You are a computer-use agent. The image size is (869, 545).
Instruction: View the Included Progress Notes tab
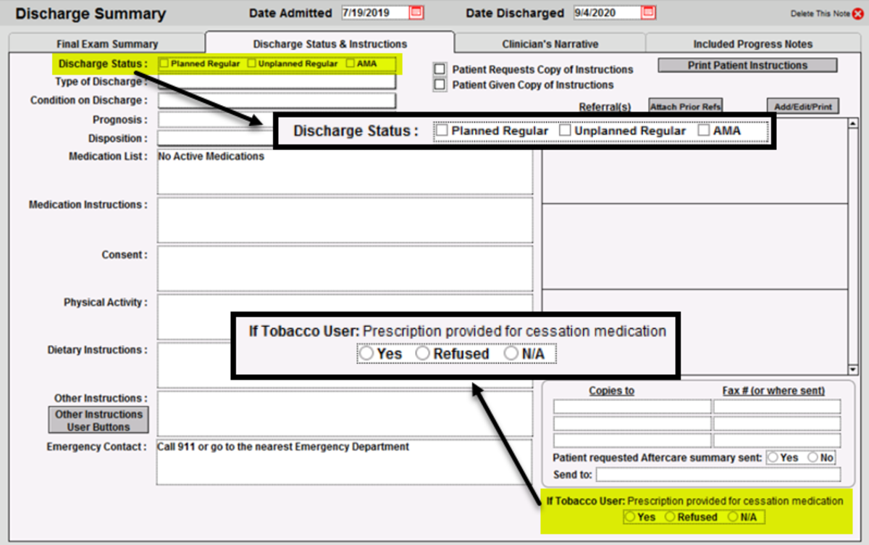click(x=753, y=43)
